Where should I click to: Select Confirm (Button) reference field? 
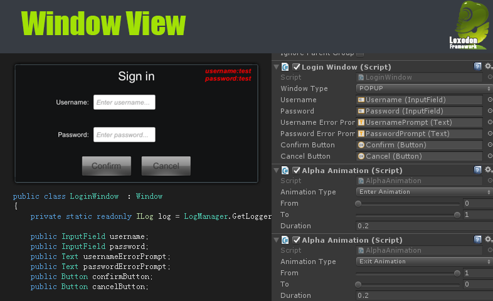419,145
